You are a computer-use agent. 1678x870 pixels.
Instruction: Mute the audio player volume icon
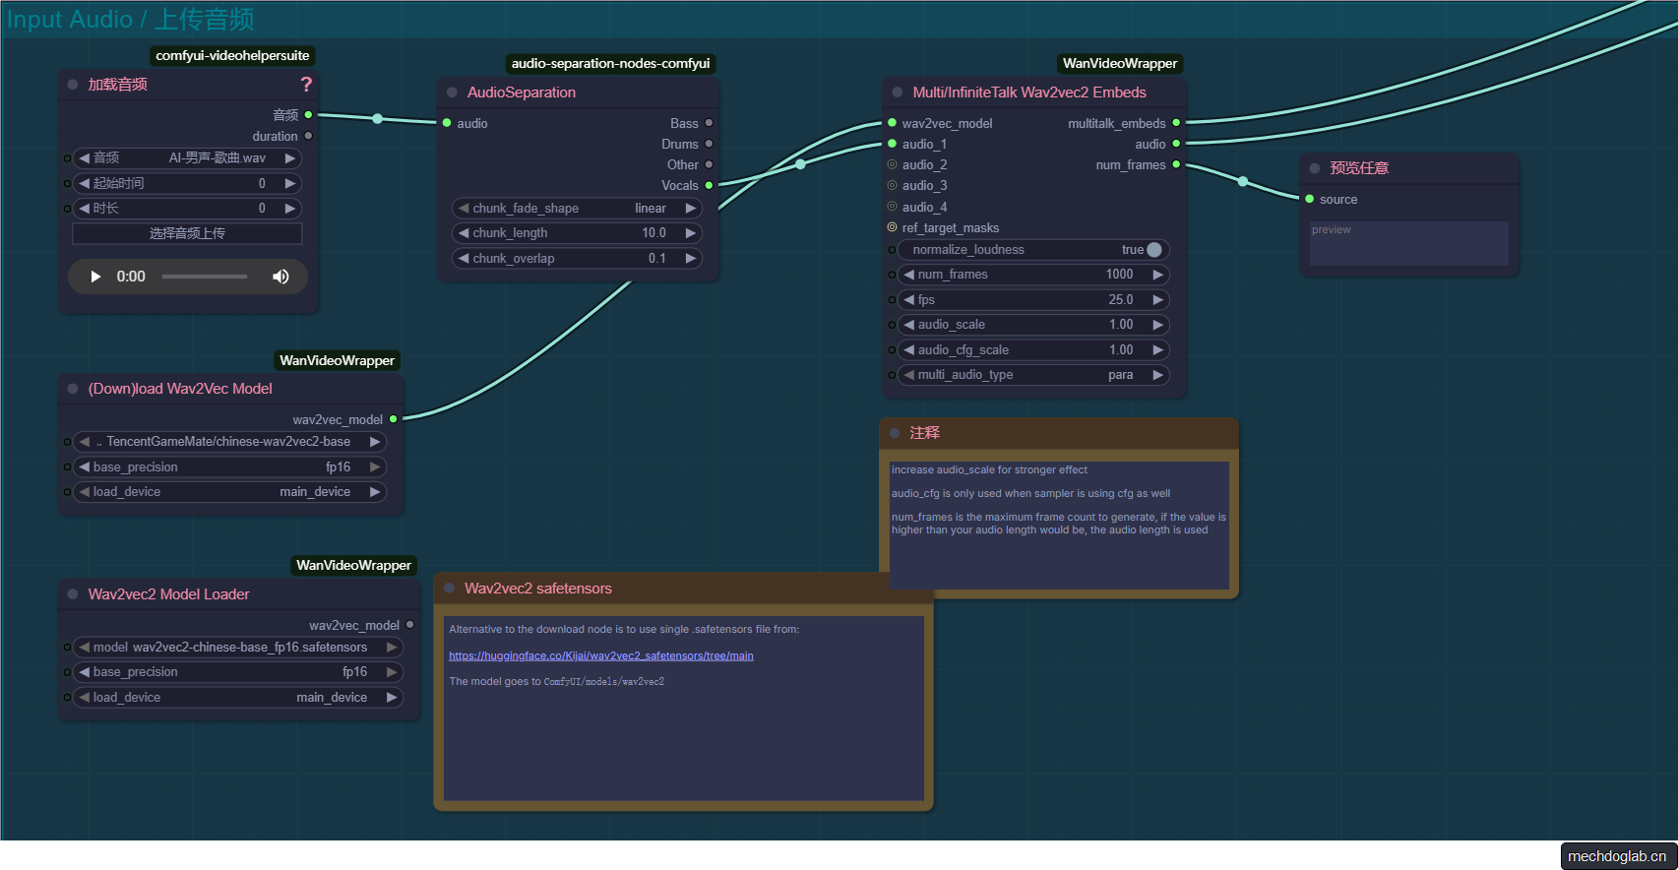point(280,277)
